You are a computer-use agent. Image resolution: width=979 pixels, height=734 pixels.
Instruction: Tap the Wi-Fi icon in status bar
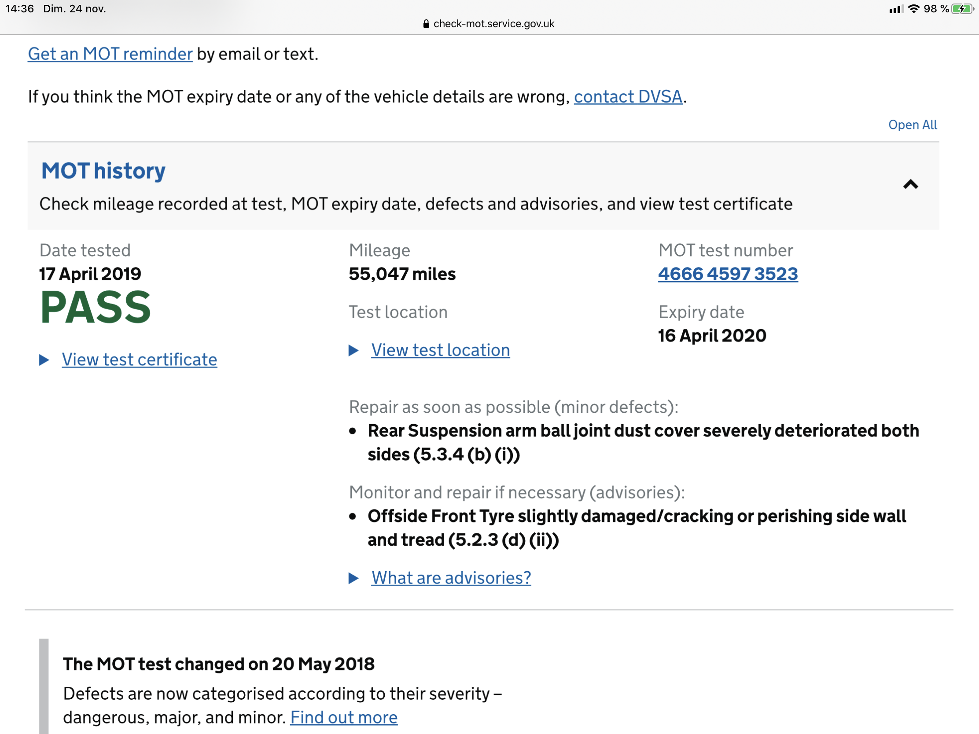click(913, 9)
